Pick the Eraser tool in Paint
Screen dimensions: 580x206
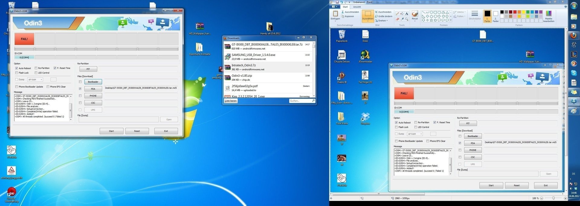pos(398,19)
